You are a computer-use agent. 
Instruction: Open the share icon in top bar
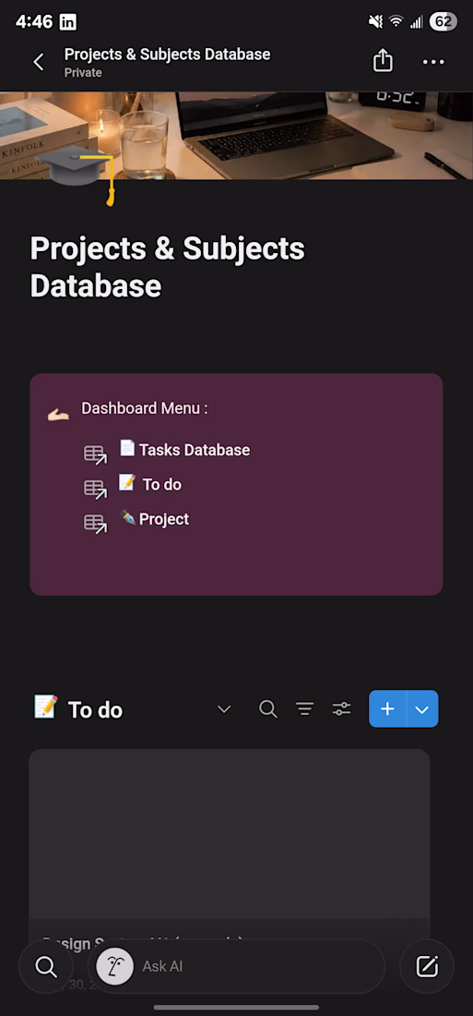[x=383, y=62]
